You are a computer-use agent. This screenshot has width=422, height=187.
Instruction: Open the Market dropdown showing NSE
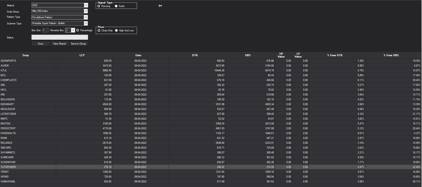point(86,5)
